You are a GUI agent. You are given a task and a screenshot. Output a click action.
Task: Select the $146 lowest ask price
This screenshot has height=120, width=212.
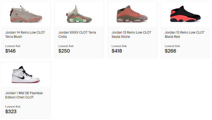coord(10,51)
